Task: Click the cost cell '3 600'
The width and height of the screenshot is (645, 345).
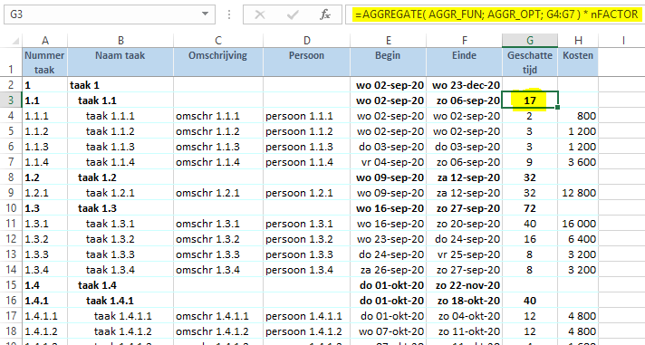Action: pos(578,162)
